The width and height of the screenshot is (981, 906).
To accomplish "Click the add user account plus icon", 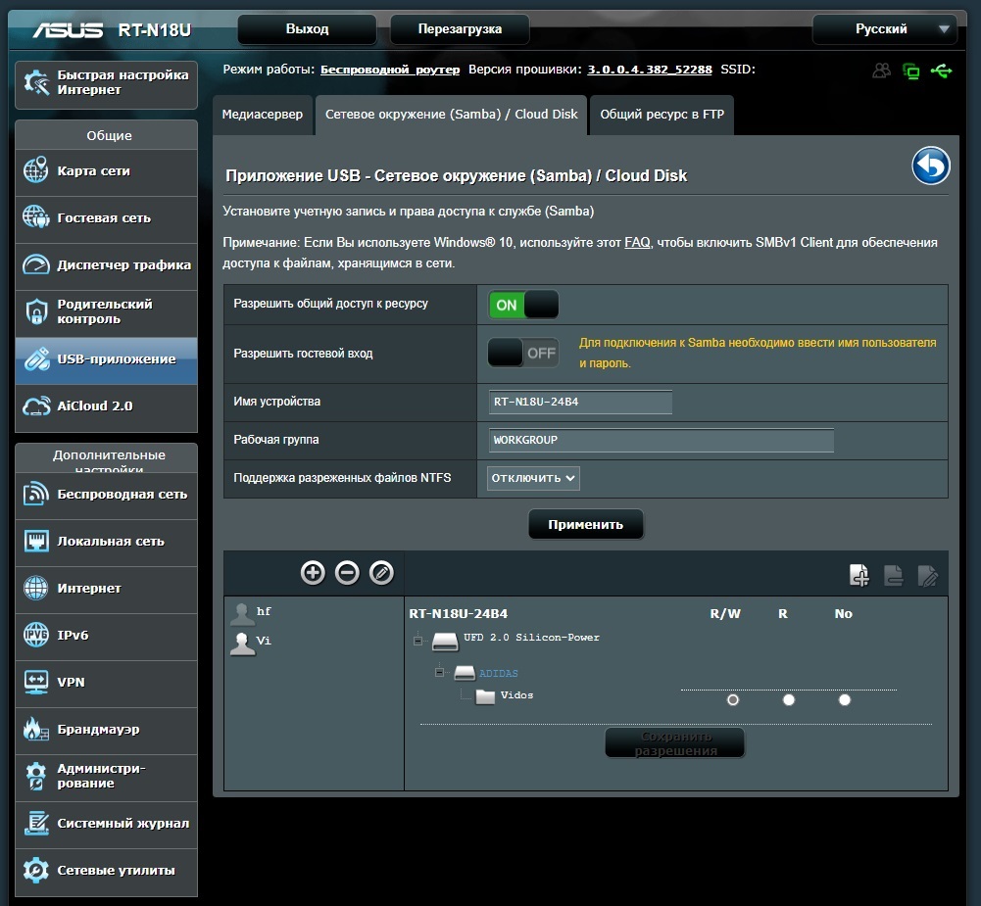I will [x=313, y=573].
